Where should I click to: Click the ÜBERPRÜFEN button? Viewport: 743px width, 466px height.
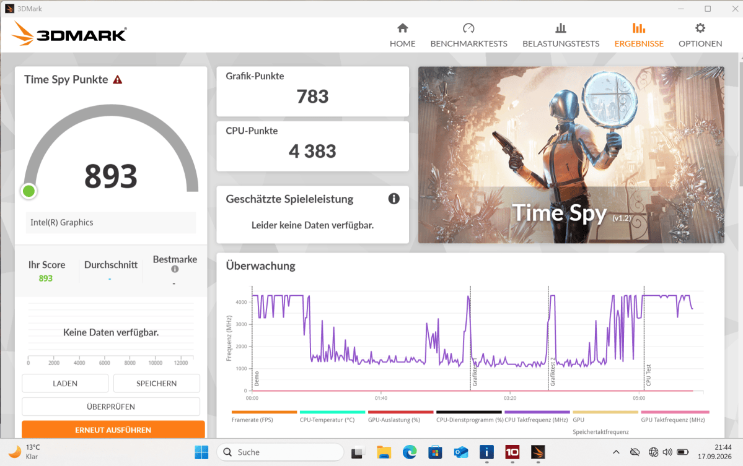pos(111,407)
